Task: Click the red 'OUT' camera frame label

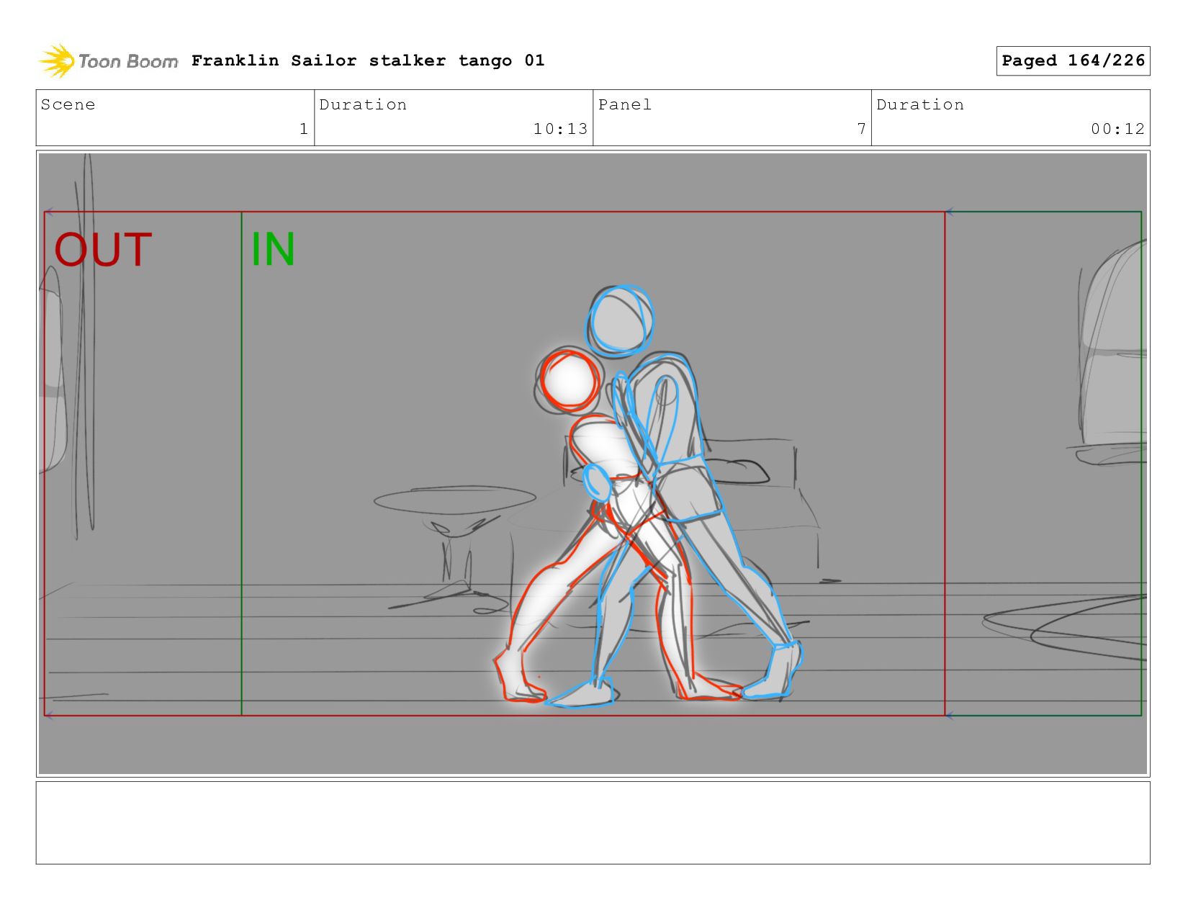Action: point(103,250)
